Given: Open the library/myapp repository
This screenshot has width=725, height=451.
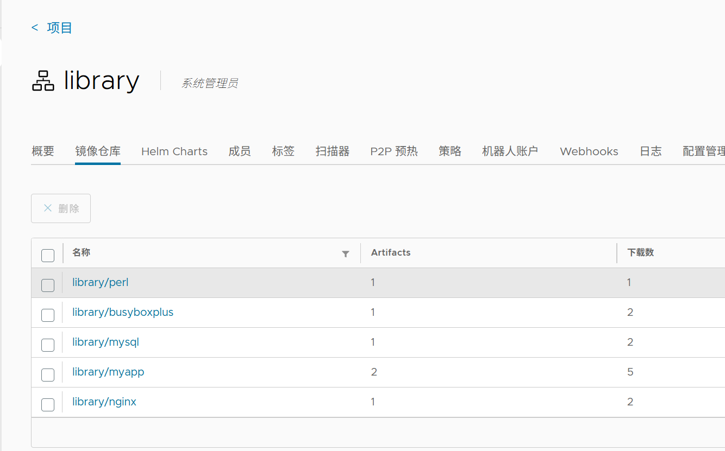Looking at the screenshot, I should [x=108, y=372].
